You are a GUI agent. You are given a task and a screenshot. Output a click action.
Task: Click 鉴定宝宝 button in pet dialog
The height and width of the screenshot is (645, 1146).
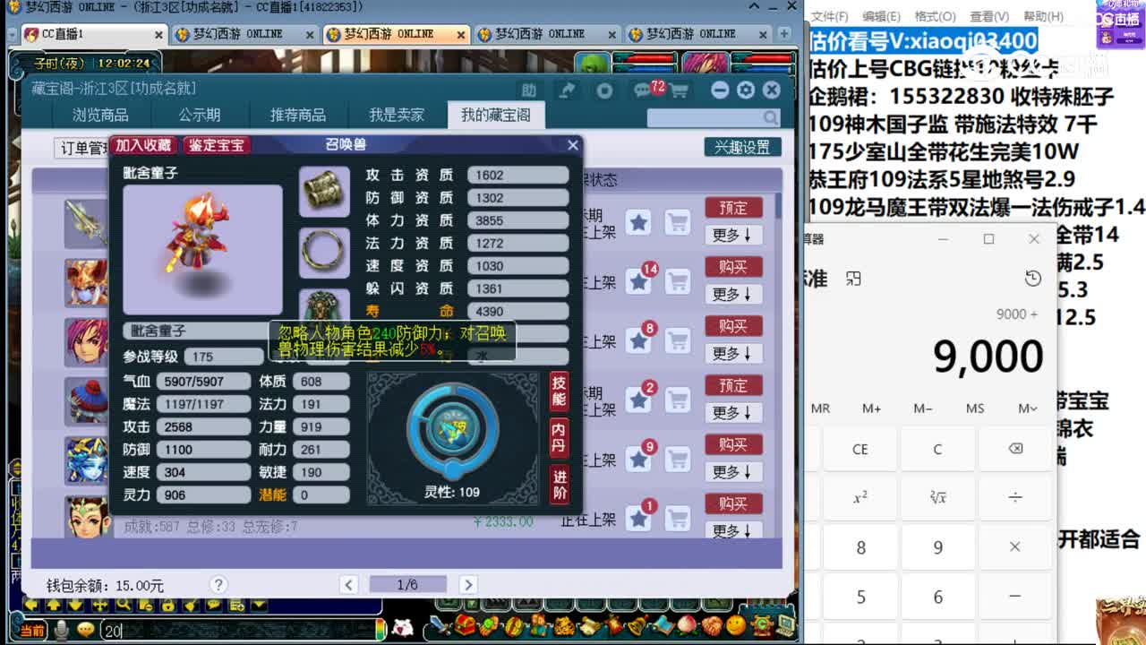click(x=218, y=144)
